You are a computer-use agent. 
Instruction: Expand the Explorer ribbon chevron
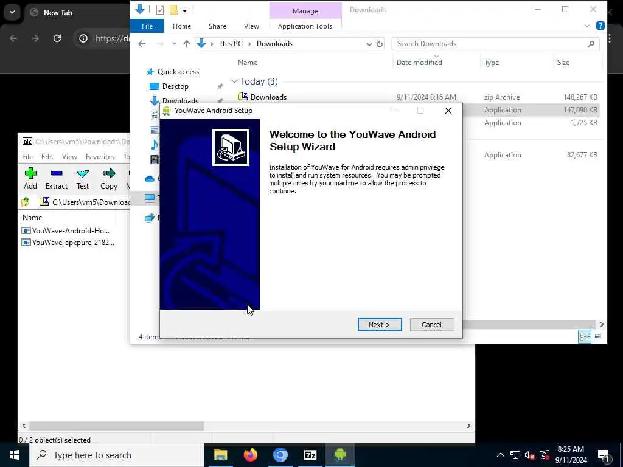[x=587, y=26]
